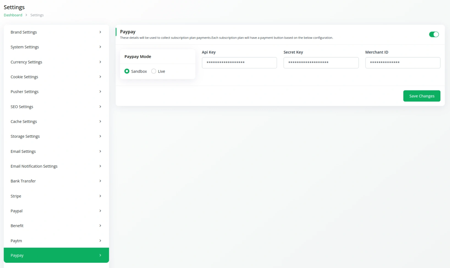Select the active Paypay sidebar item
Viewport: 450px width, 268px height.
(x=56, y=255)
